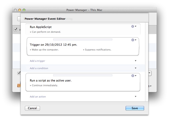Click the drag handle bar above the Trigger
The height and width of the screenshot is (117, 169).
82,40
